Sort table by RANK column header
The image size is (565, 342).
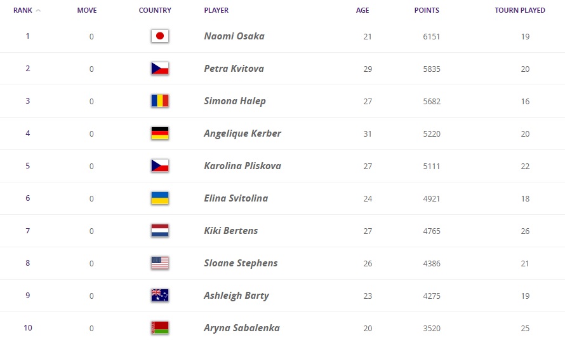pos(23,10)
